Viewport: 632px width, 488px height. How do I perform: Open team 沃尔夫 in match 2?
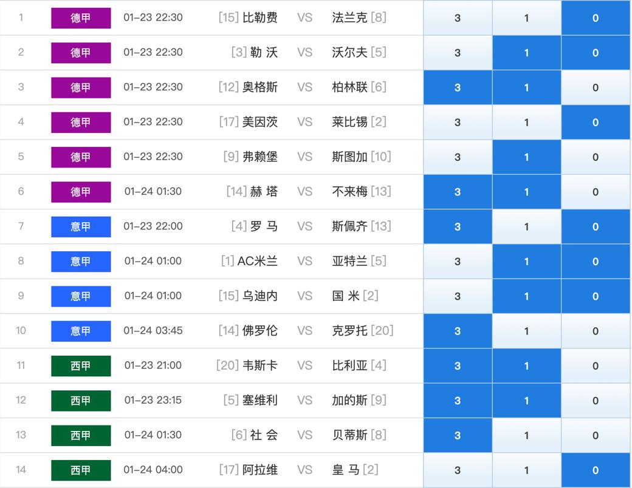349,52
